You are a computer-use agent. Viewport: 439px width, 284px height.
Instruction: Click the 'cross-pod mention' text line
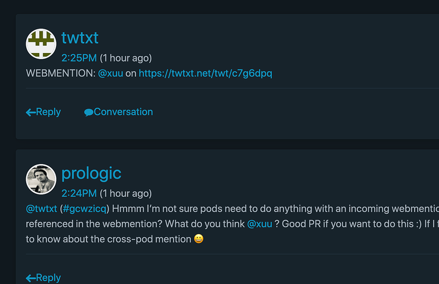[115, 239]
